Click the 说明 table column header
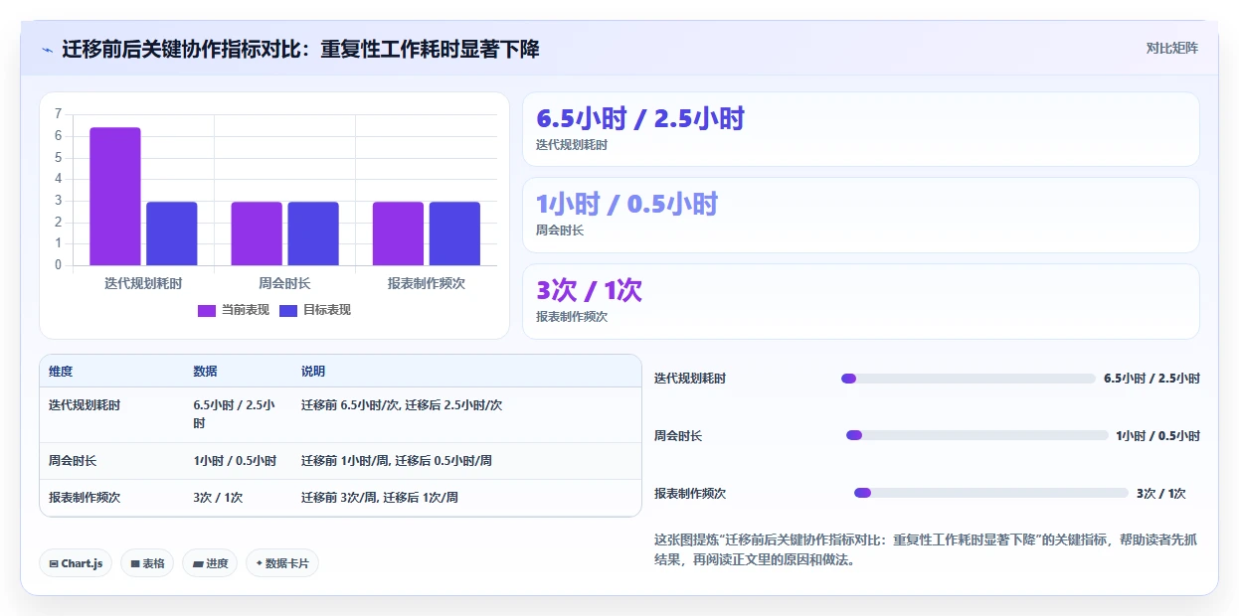Viewport: 1239px width, 616px height. coord(313,372)
